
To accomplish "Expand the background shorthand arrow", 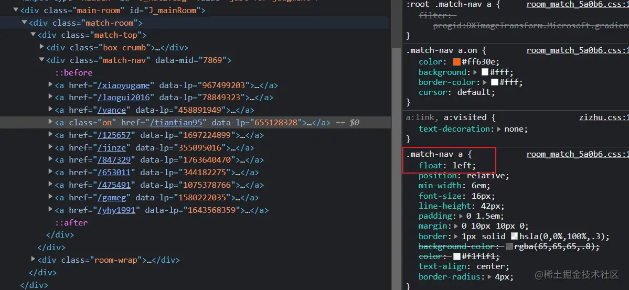I will 476,72.
